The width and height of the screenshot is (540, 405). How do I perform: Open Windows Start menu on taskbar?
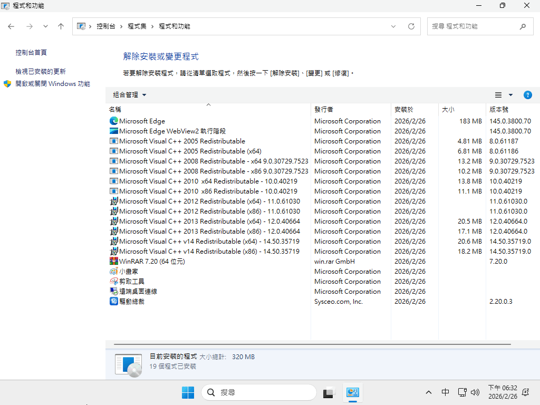[x=188, y=392]
